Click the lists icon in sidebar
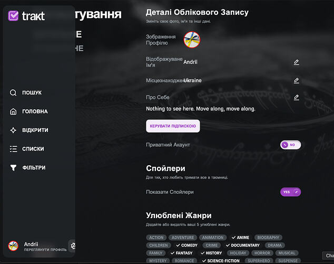The width and height of the screenshot is (334, 264). [x=13, y=149]
